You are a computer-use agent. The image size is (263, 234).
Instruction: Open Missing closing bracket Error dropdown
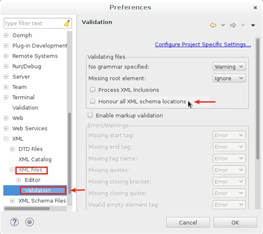pos(229,181)
